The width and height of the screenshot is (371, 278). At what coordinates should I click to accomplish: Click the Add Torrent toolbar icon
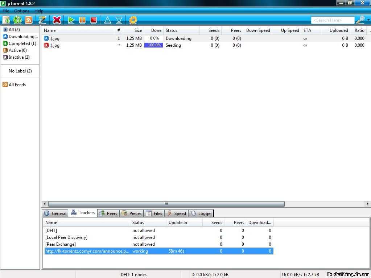point(7,20)
